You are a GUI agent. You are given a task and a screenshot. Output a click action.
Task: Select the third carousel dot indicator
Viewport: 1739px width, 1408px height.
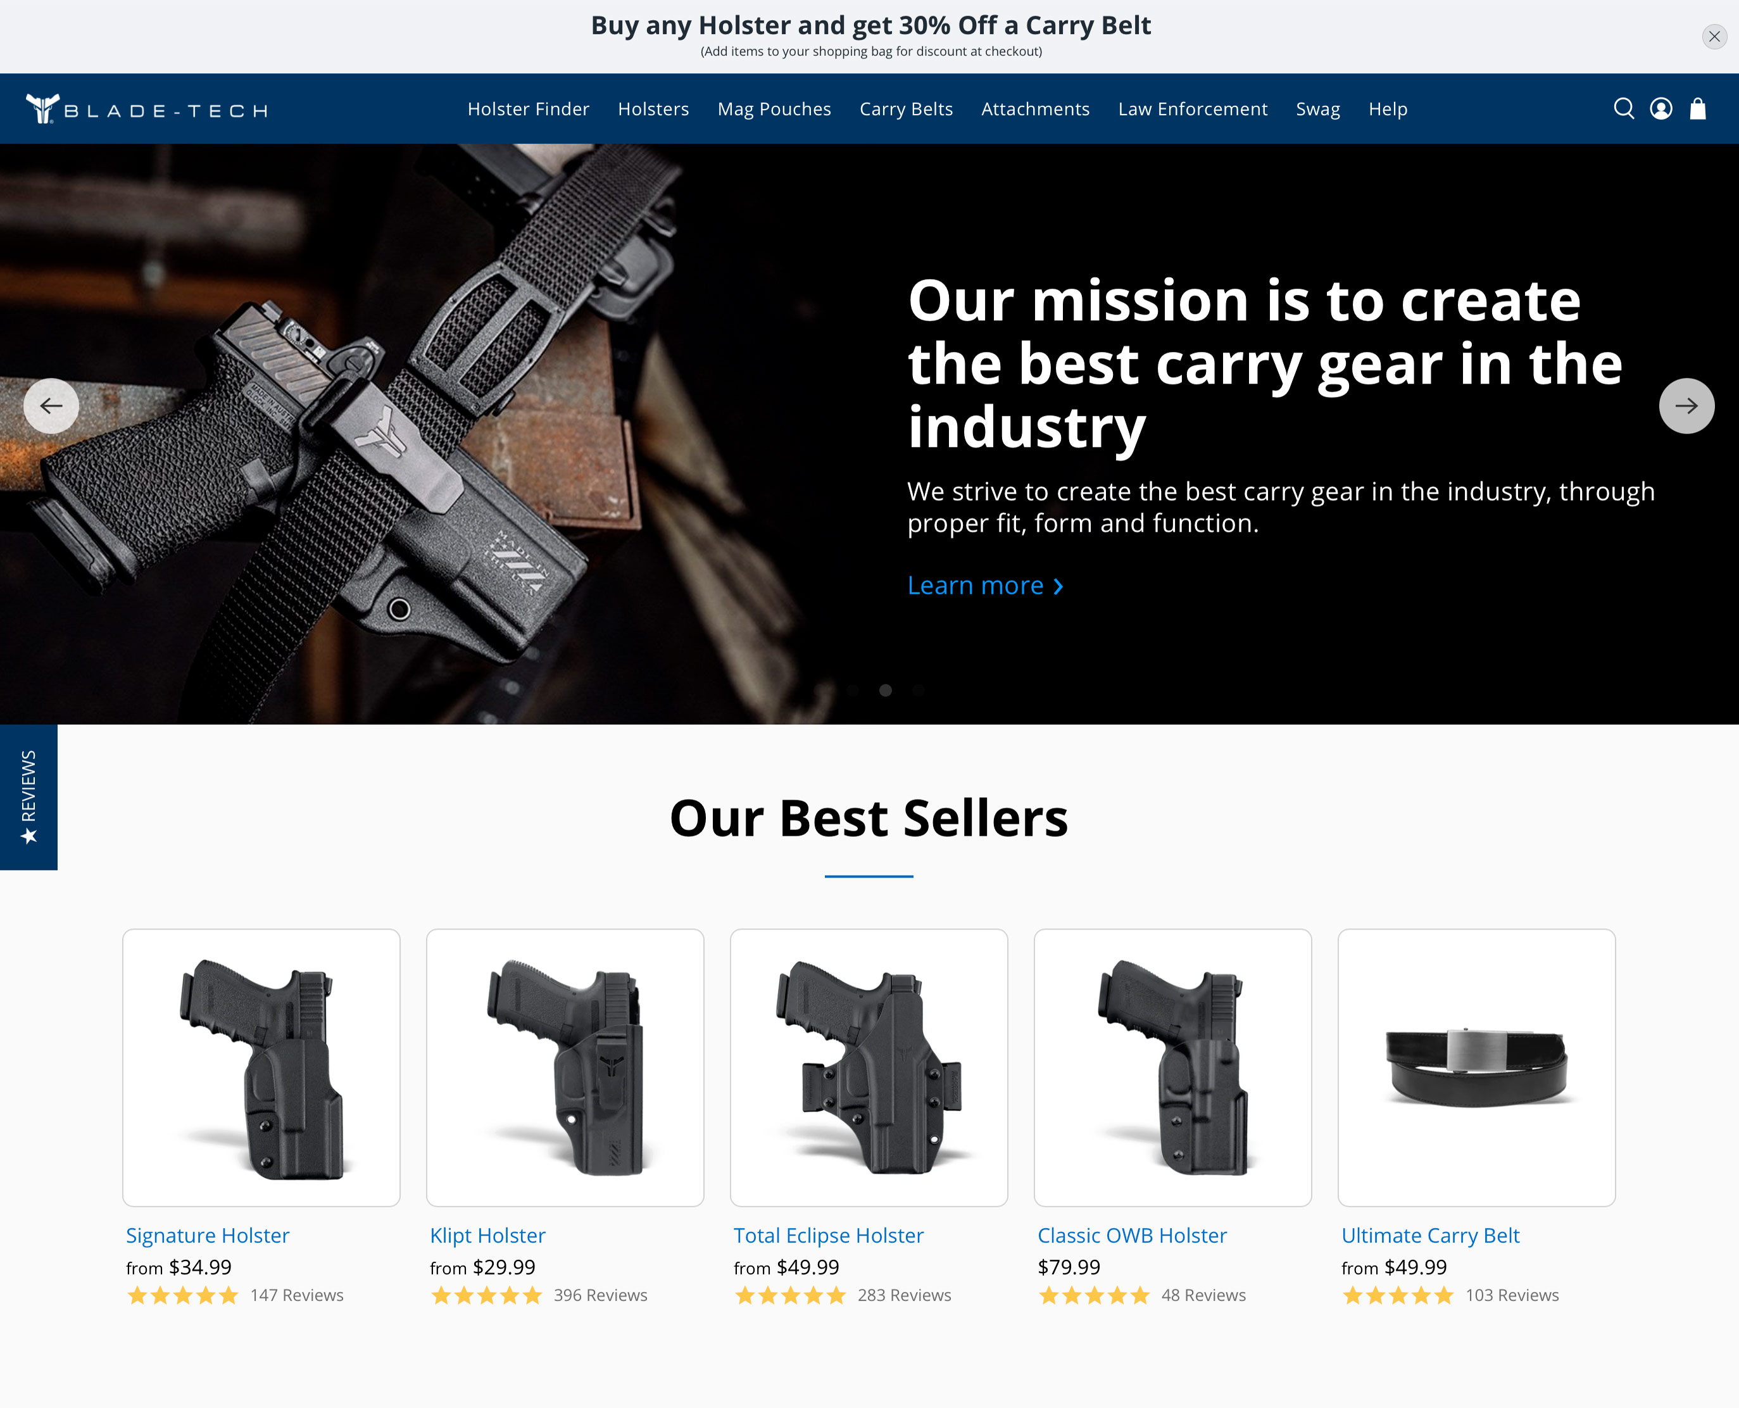918,690
